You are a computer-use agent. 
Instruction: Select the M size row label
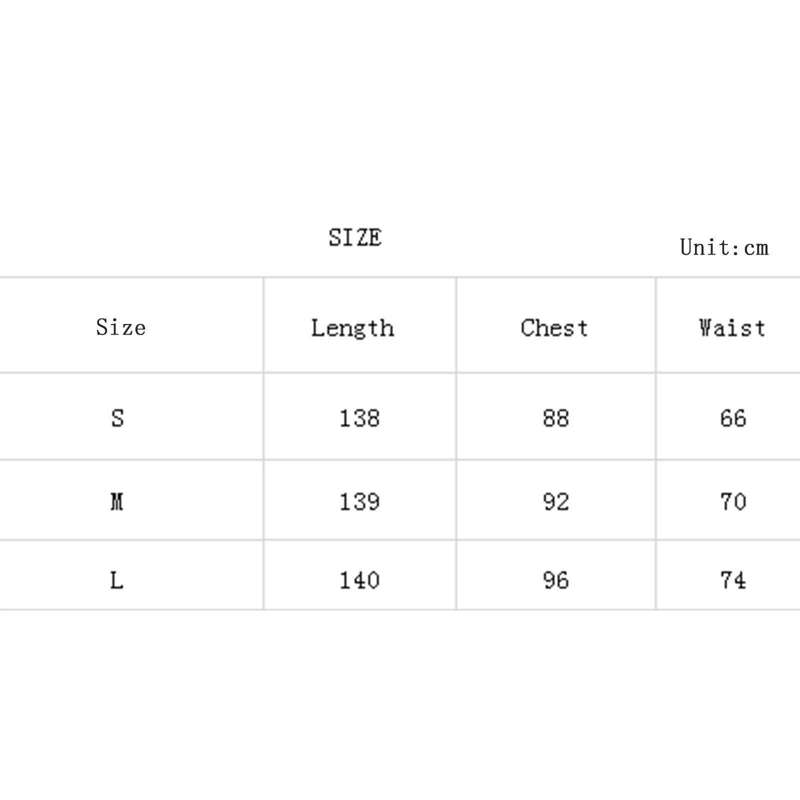click(117, 501)
